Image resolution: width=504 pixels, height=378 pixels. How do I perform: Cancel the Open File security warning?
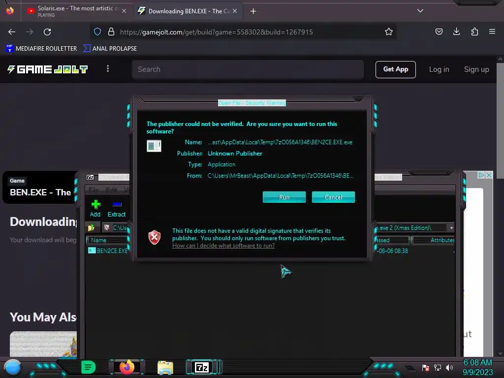333,197
